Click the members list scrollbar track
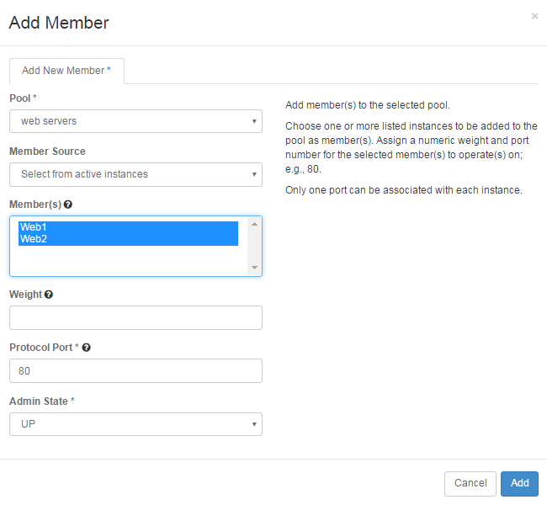The width and height of the screenshot is (547, 505). point(255,246)
